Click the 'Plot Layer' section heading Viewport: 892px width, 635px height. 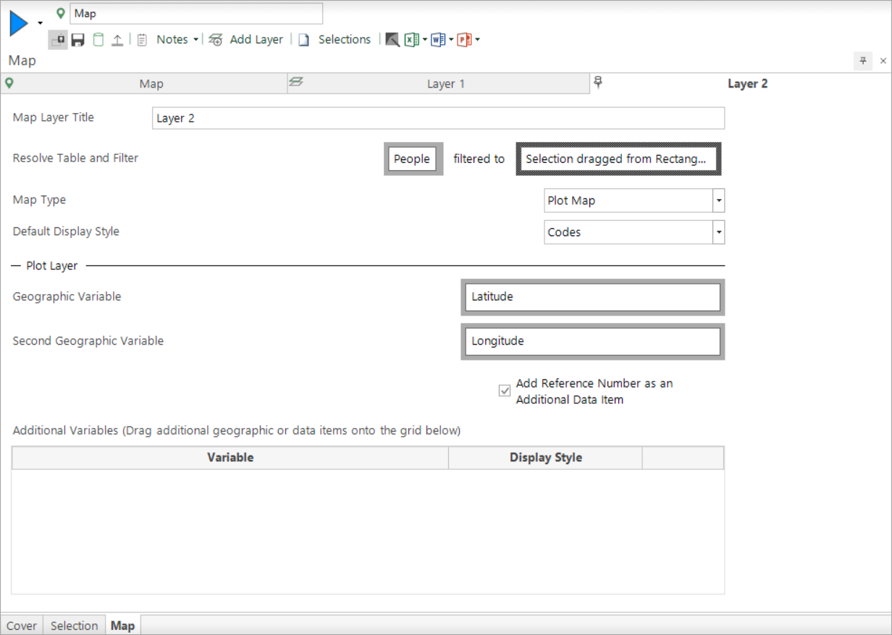52,266
